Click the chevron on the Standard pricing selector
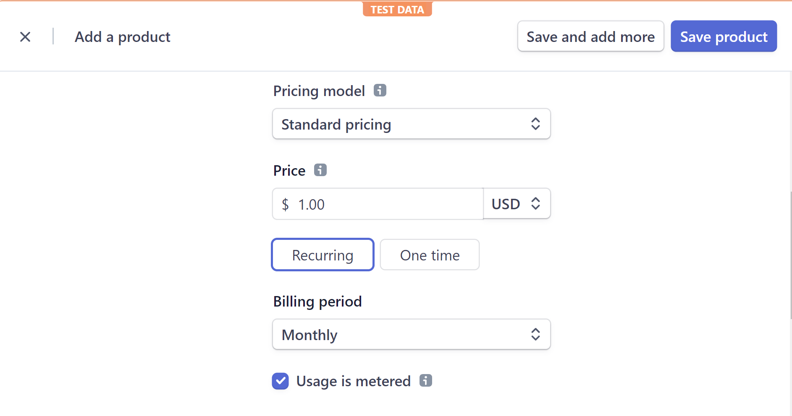 (536, 124)
